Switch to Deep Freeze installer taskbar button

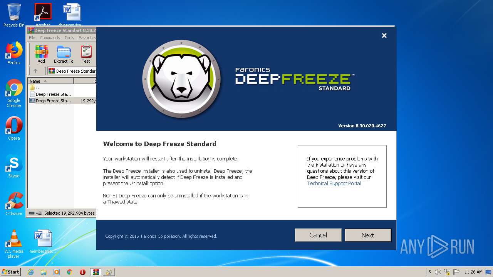(x=109, y=272)
